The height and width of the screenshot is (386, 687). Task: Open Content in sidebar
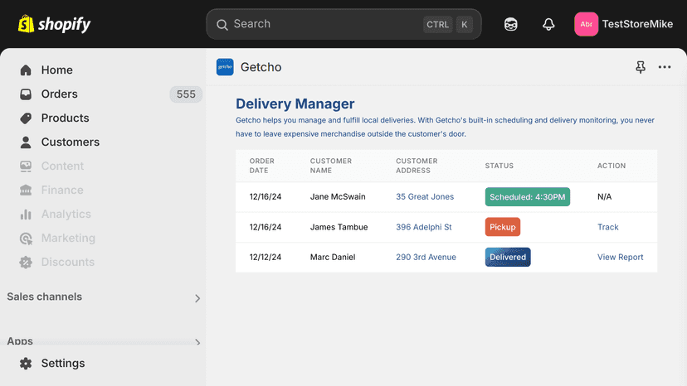click(x=62, y=166)
